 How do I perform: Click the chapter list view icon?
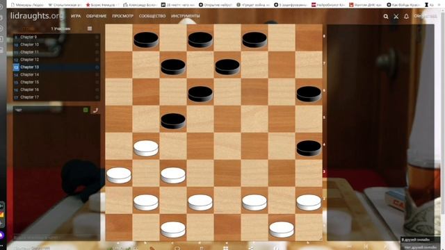[90, 28]
